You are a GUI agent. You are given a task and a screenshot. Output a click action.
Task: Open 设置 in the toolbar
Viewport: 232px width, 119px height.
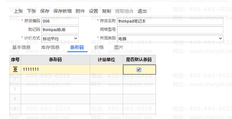tap(93, 11)
